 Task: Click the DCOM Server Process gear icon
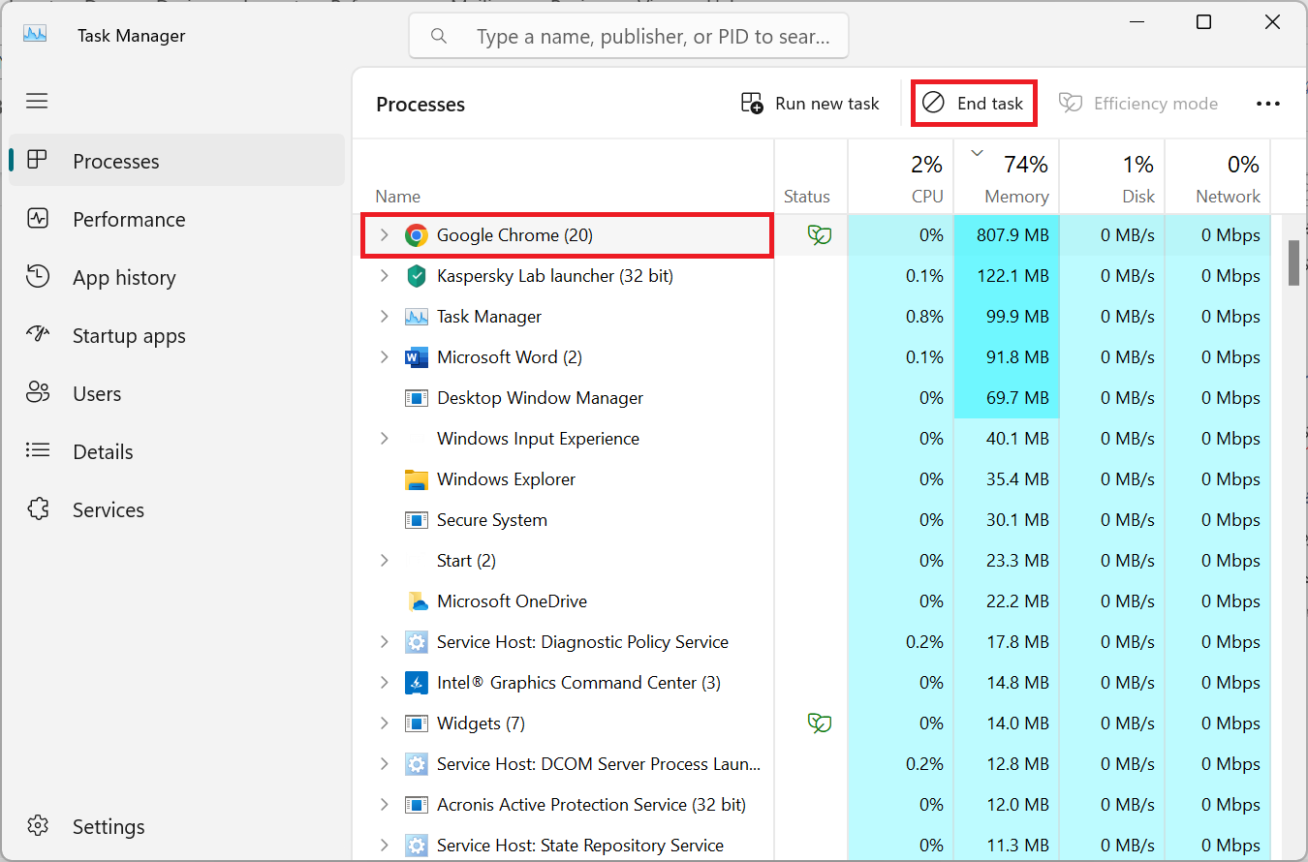[417, 764]
